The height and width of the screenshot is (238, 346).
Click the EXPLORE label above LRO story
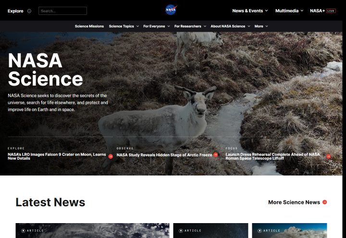pyautogui.click(x=16, y=149)
